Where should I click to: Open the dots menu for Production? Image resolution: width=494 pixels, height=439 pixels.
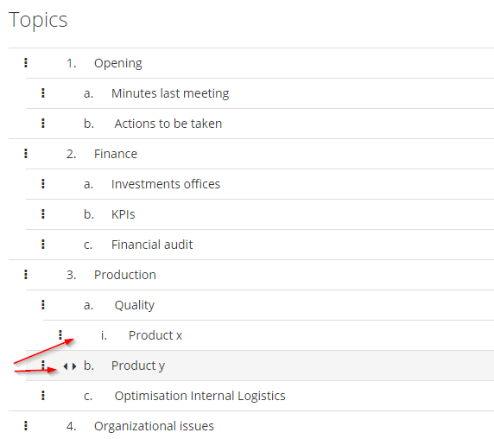[x=26, y=275]
